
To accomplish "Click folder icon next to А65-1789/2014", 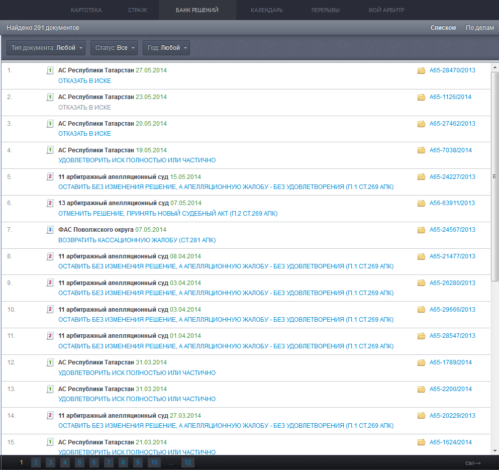I will [421, 362].
